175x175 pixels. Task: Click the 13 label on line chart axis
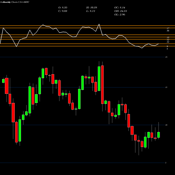[168, 37]
